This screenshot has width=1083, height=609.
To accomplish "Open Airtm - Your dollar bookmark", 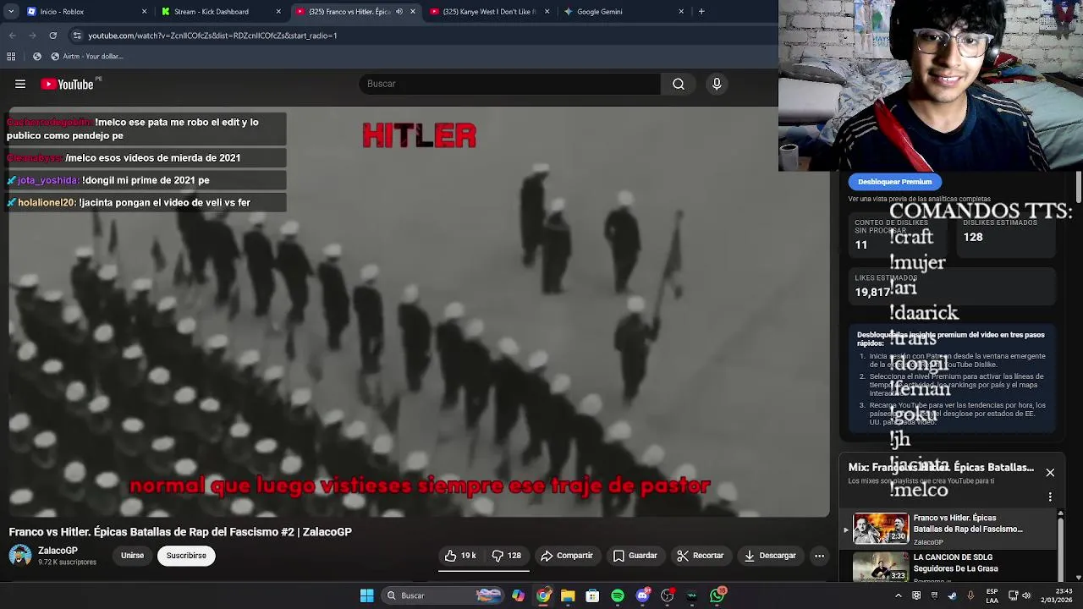I will coord(87,57).
